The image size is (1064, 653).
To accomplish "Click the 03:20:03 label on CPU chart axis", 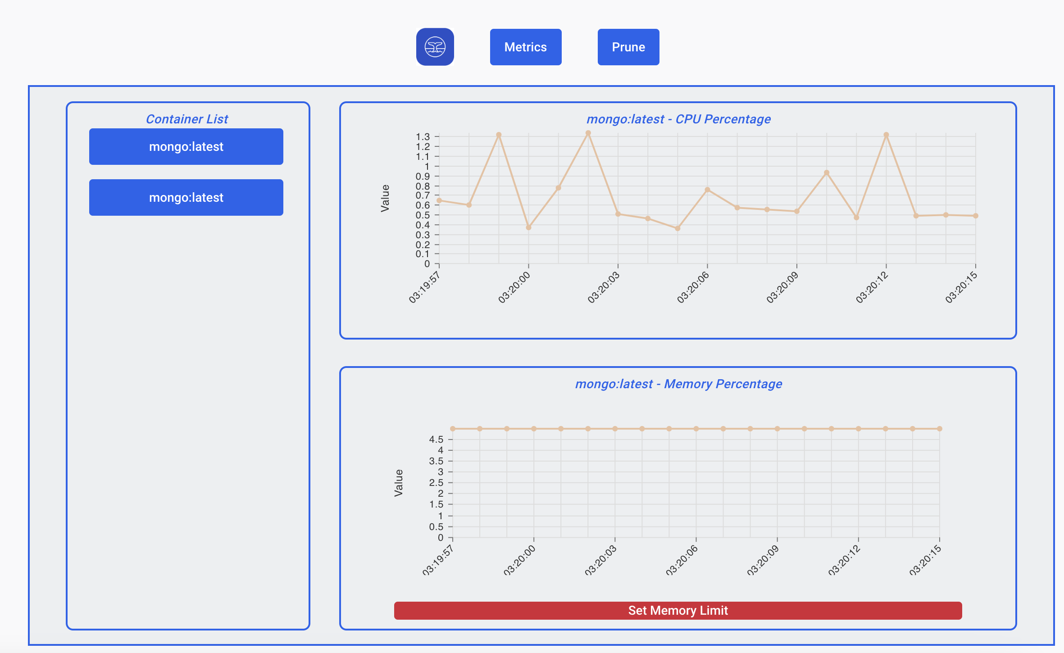I will click(604, 287).
